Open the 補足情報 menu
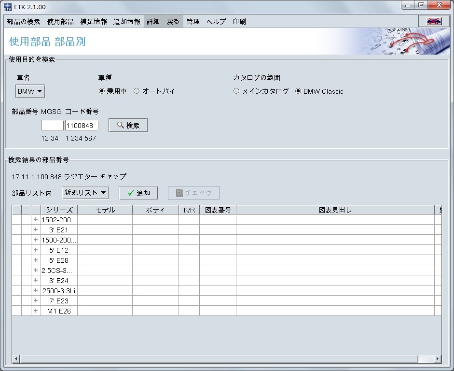Viewport: 454px width, 371px height. [94, 21]
